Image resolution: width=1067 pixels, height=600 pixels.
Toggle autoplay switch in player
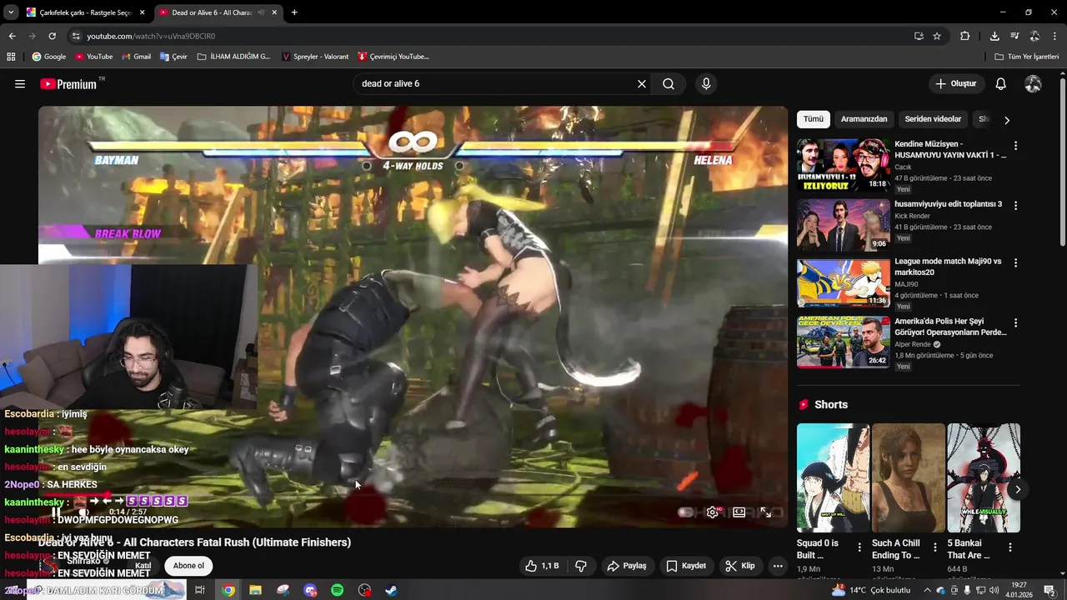tap(686, 512)
